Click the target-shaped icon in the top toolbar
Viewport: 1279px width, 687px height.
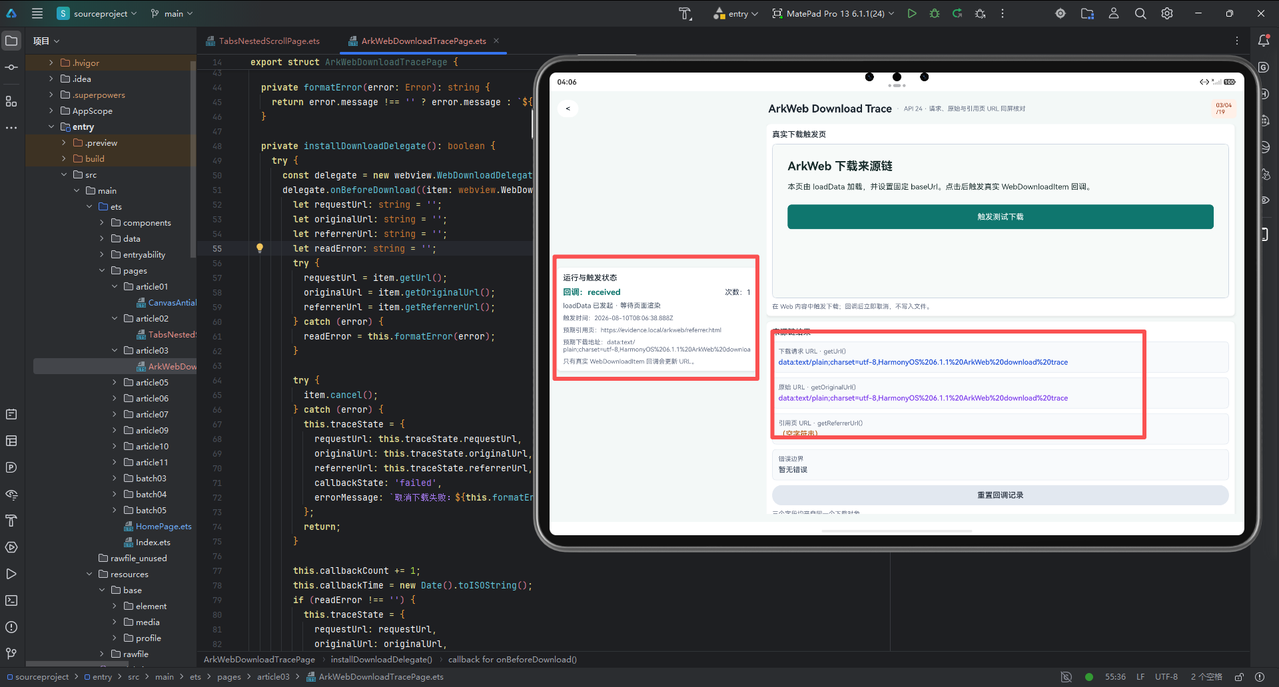point(1061,13)
